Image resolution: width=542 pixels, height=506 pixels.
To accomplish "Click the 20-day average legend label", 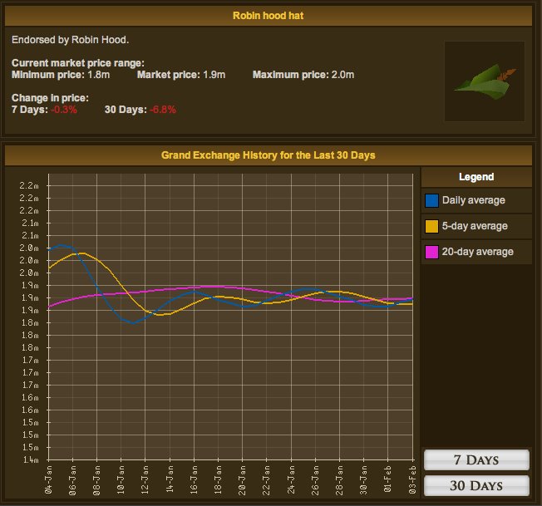I will click(478, 252).
